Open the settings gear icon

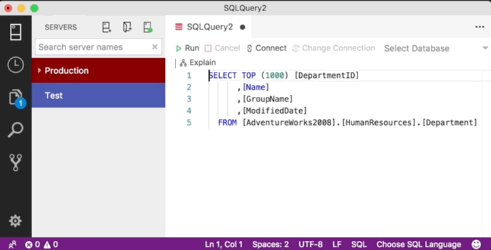click(x=15, y=221)
